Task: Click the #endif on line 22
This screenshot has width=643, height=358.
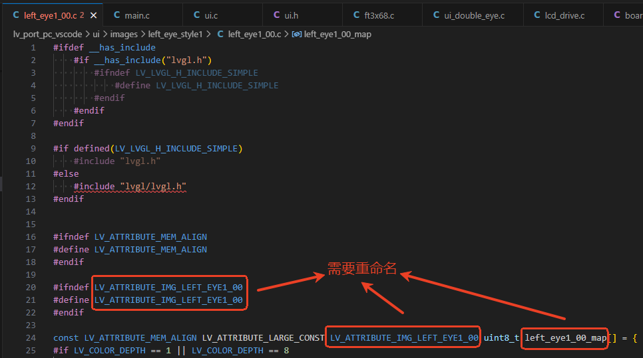Action: tap(69, 313)
